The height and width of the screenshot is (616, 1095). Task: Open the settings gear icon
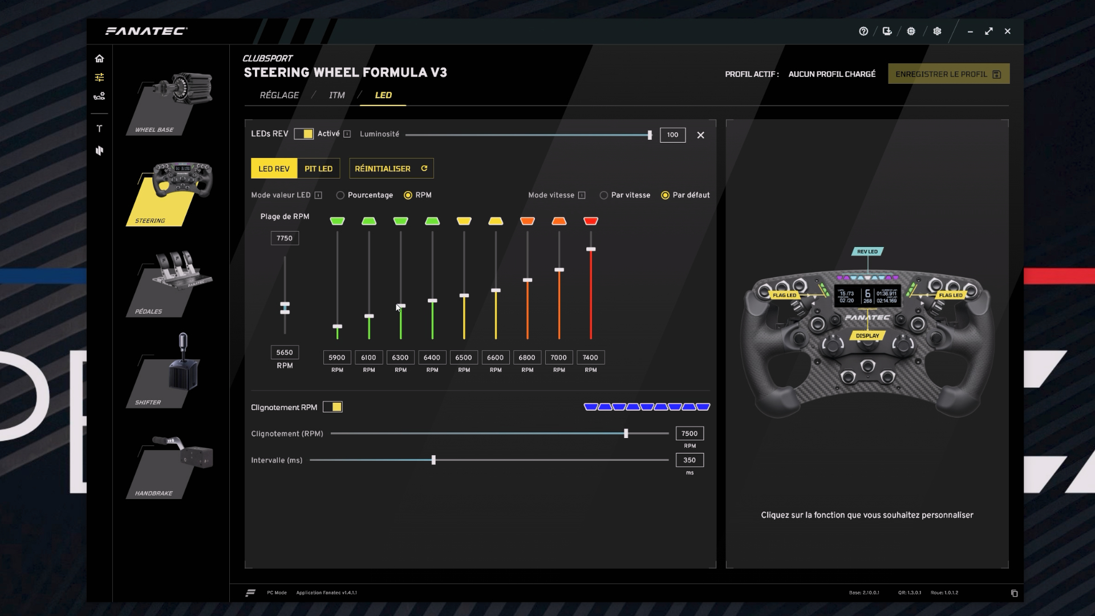click(x=937, y=31)
